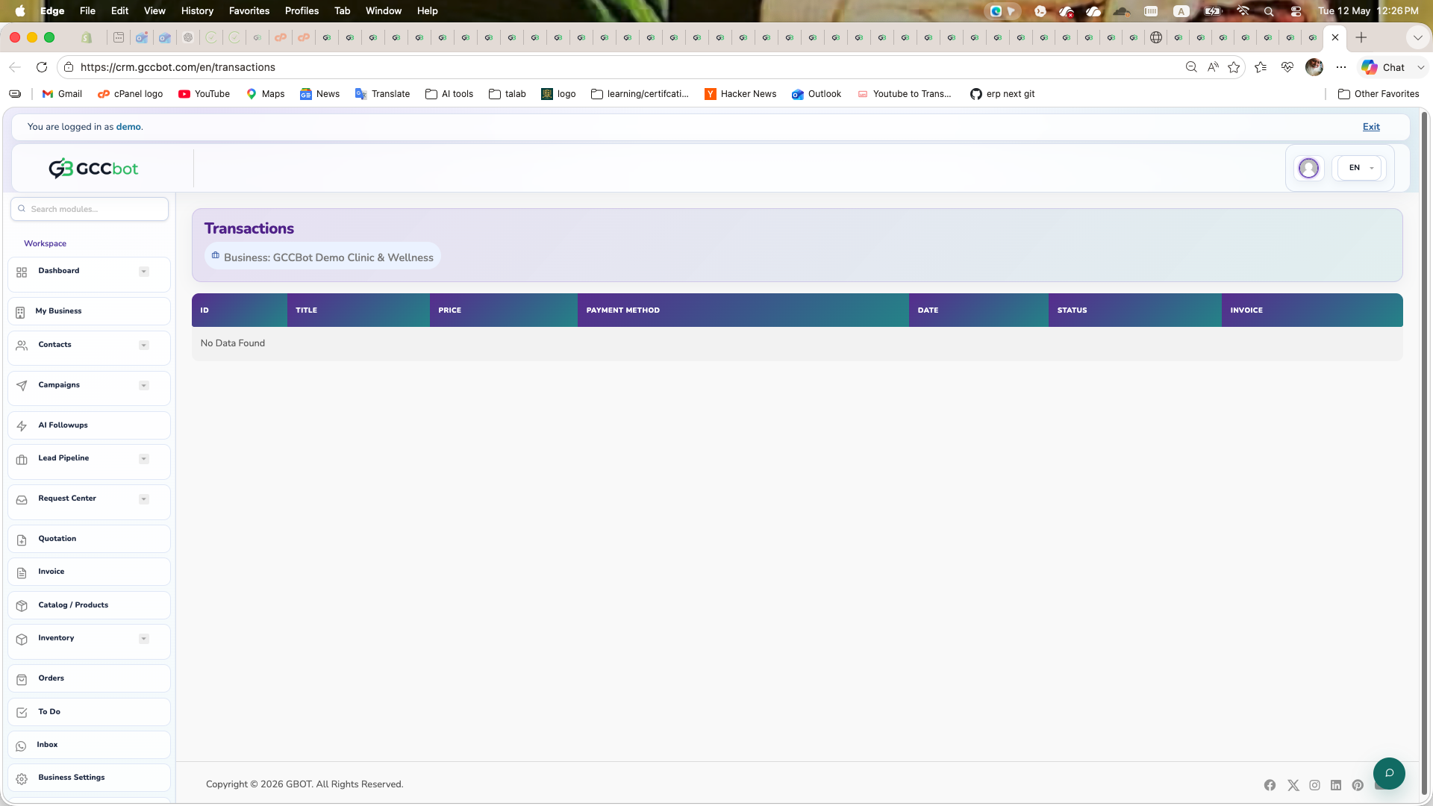Open the floating chat support bubble

[1389, 773]
